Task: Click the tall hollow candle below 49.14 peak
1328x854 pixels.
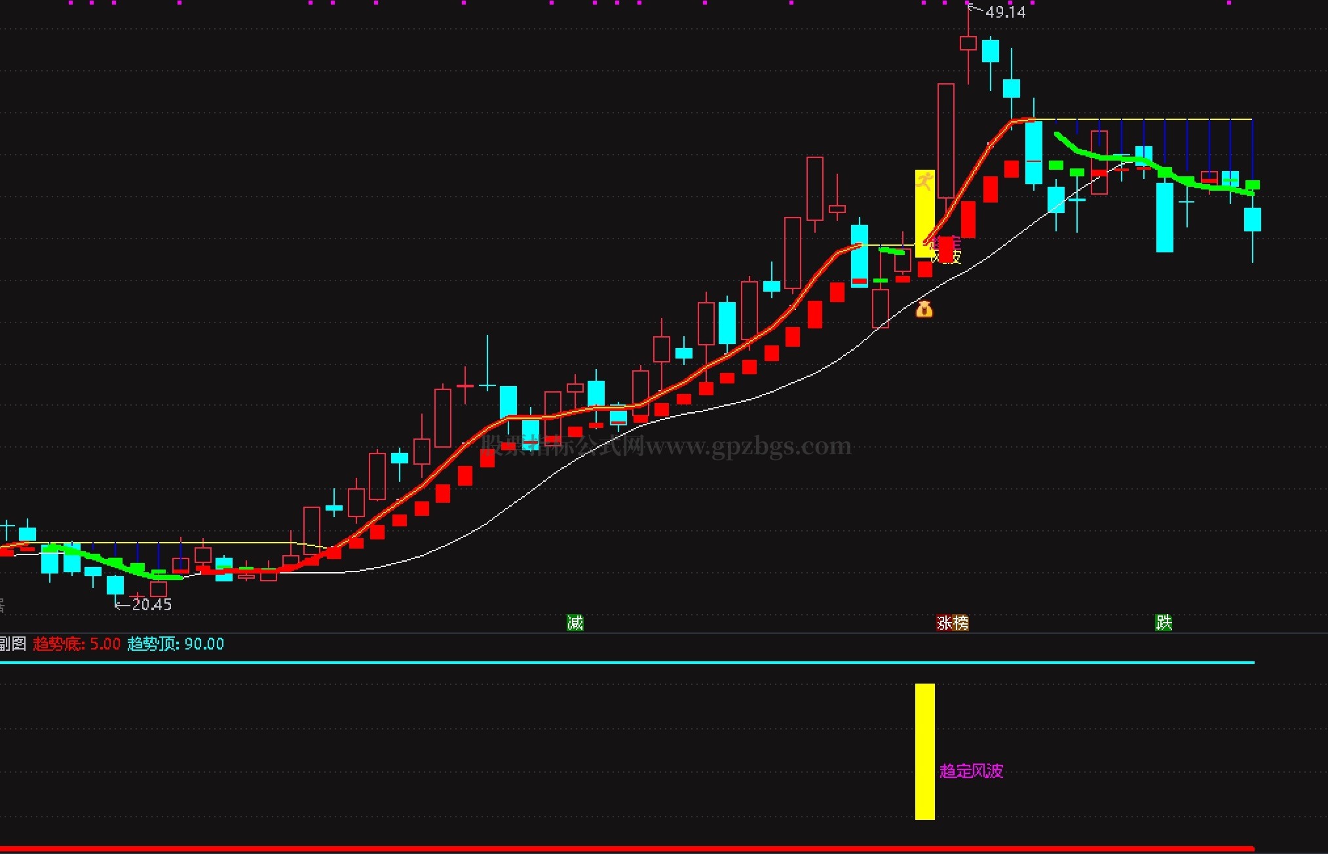Action: pos(945,140)
